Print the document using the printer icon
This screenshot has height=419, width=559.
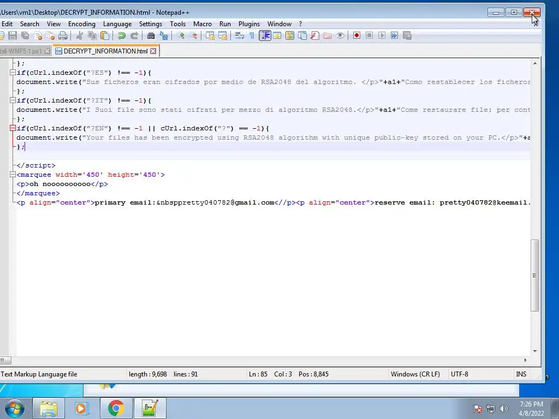click(63, 35)
